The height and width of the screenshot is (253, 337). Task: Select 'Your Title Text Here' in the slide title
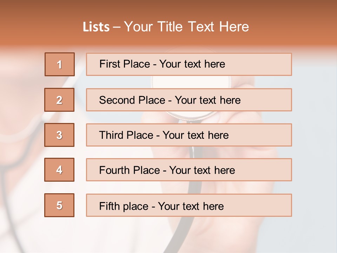click(x=186, y=27)
